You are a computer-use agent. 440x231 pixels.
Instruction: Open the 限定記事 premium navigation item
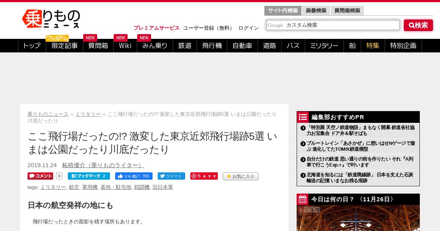coord(65,46)
